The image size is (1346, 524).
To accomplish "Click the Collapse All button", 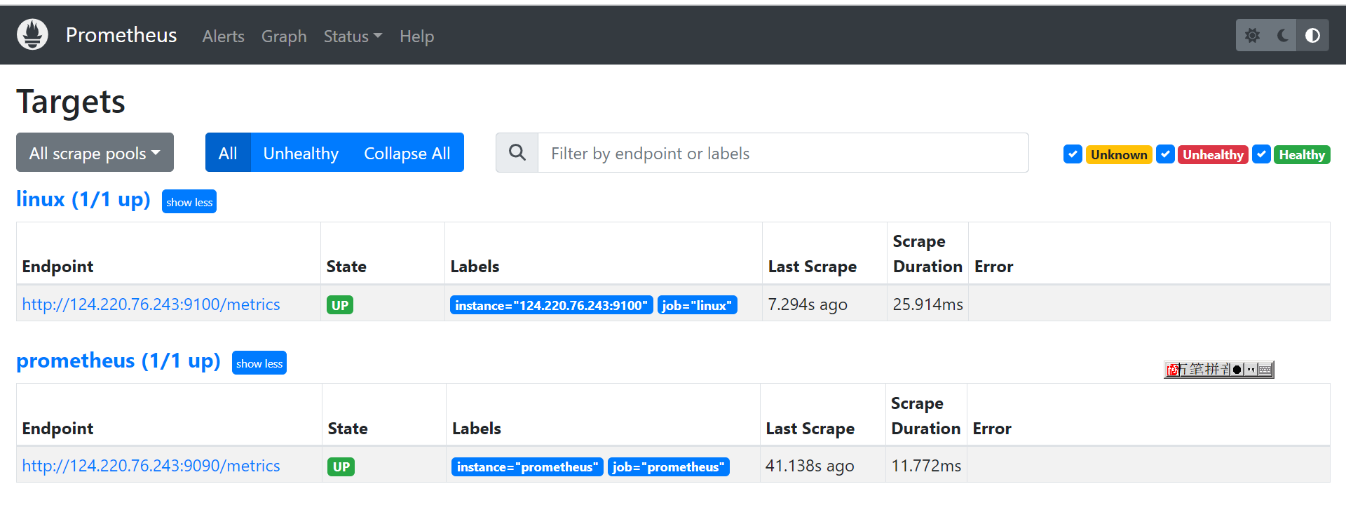I will [407, 153].
